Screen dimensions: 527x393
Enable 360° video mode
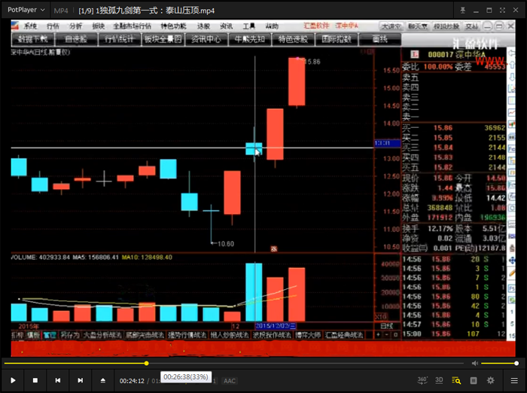(422, 380)
